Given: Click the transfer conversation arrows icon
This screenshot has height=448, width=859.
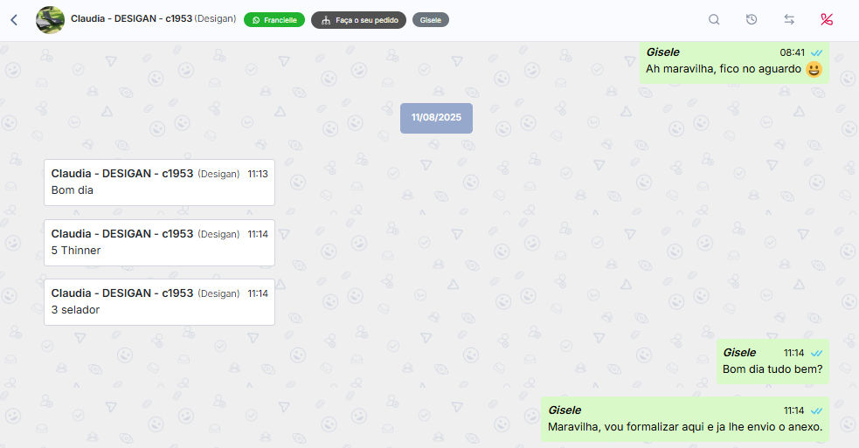Looking at the screenshot, I should (789, 20).
